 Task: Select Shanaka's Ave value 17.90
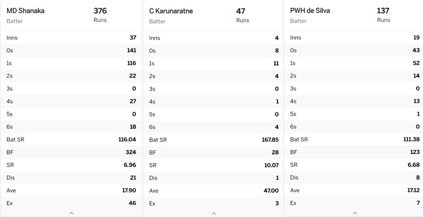(129, 190)
